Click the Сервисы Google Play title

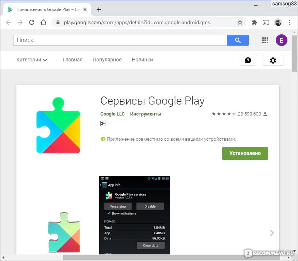coord(152,101)
